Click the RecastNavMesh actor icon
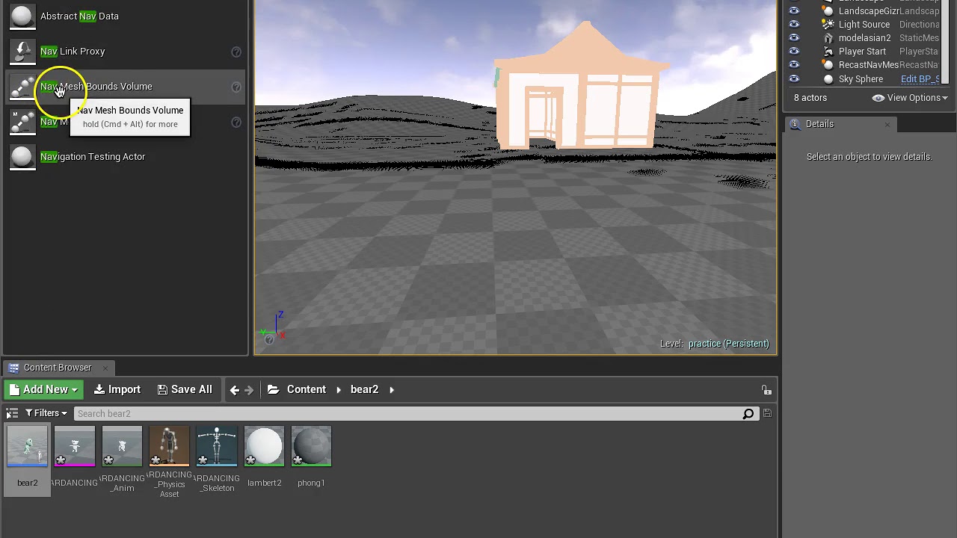957x538 pixels. [x=828, y=64]
